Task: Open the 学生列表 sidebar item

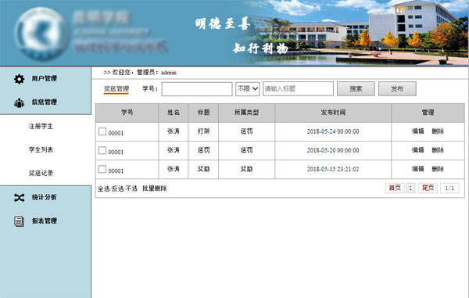Action: 41,149
